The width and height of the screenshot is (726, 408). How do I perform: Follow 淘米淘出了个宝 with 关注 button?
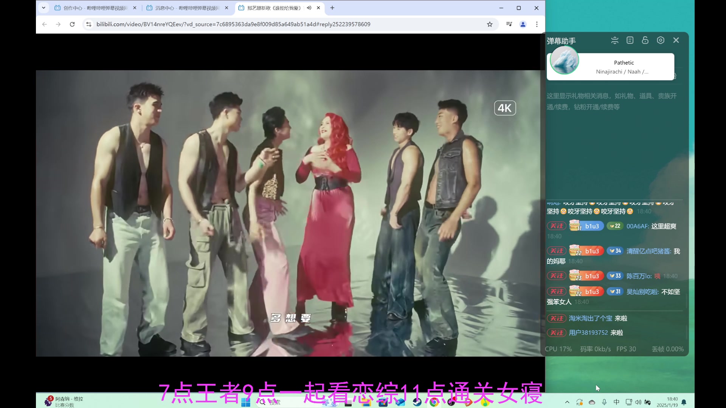click(x=557, y=318)
